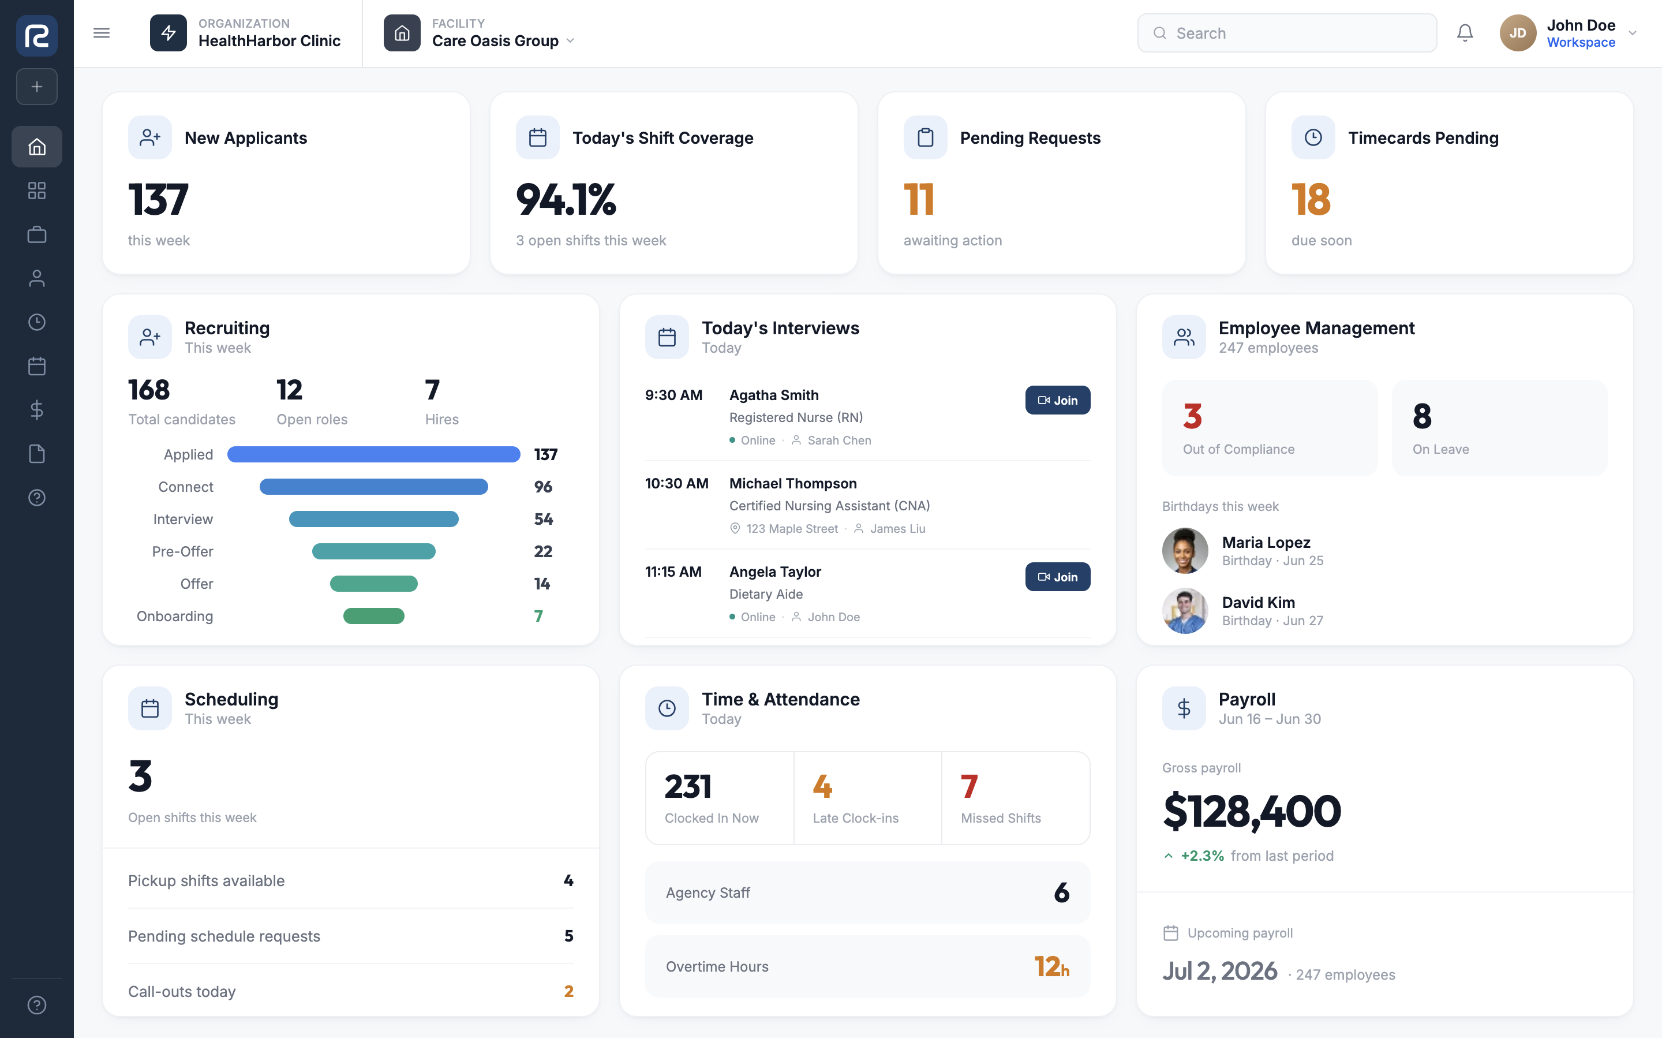This screenshot has height=1038, width=1662.
Task: Click Maria Lopez's profile photo
Action: click(x=1185, y=551)
